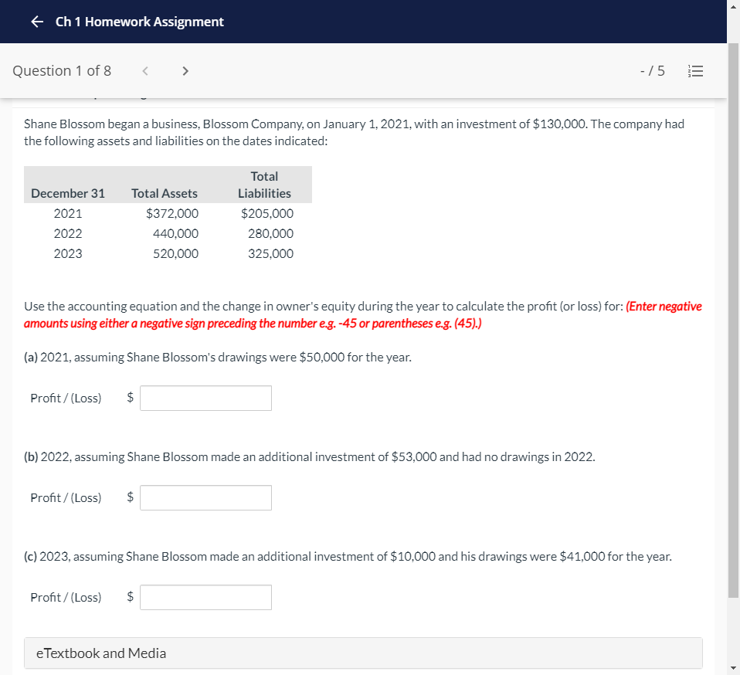Open the question navigator via list icon
740x675 pixels.
[695, 70]
